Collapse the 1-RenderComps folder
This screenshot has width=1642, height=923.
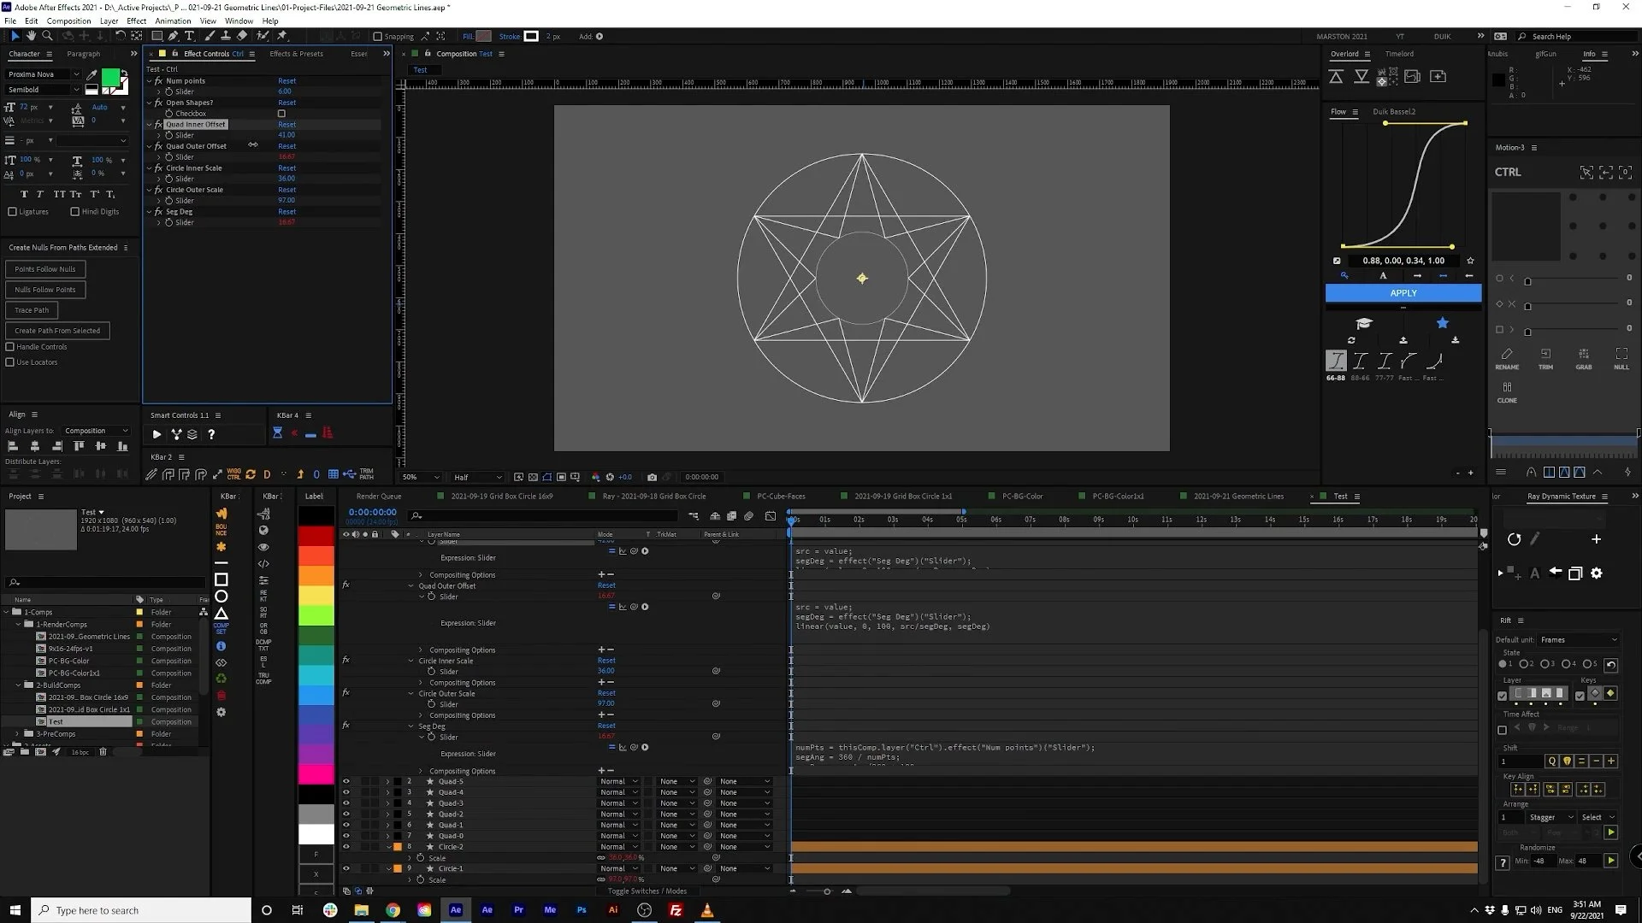pyautogui.click(x=19, y=624)
